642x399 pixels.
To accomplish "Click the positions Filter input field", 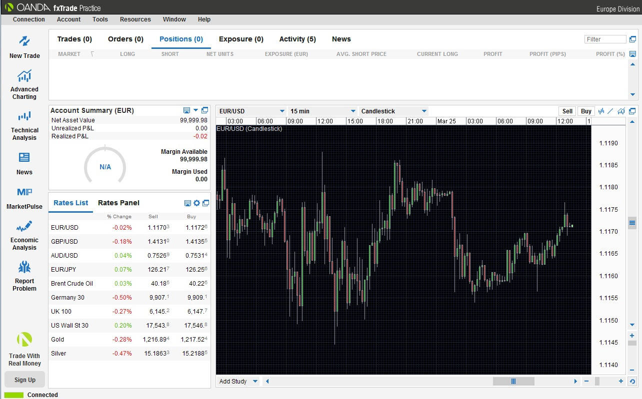I will [605, 39].
